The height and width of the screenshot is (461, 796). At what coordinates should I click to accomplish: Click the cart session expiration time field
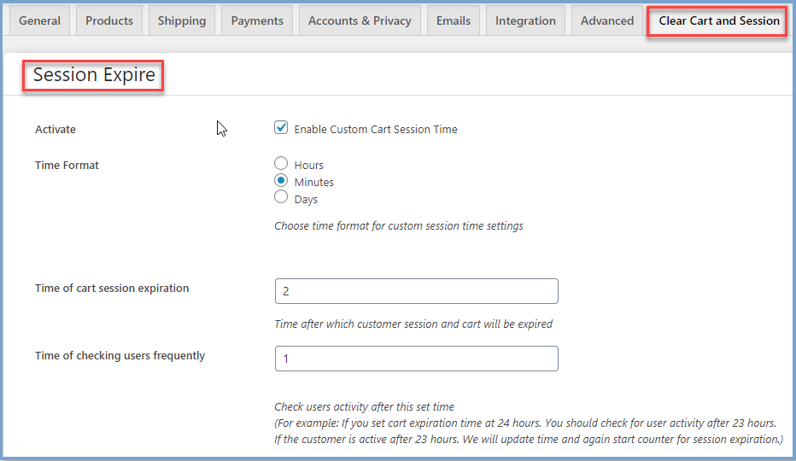(417, 291)
